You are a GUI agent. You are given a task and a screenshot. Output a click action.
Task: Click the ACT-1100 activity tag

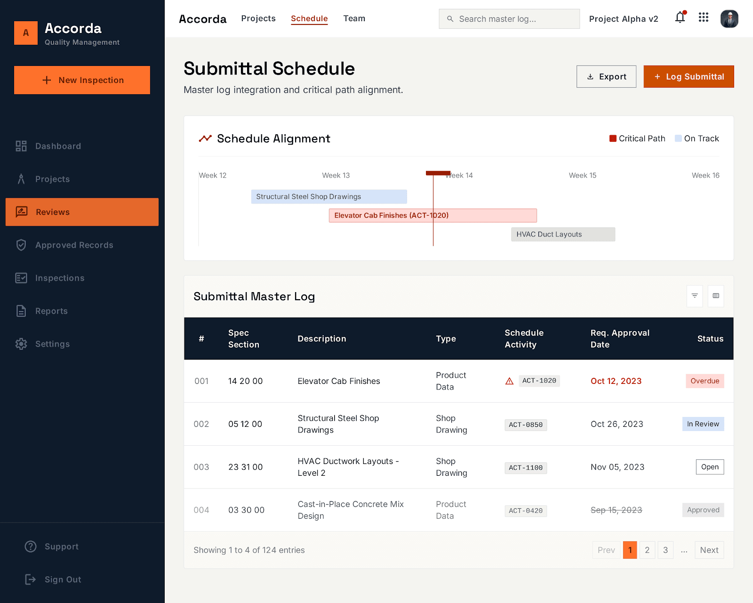[526, 468]
